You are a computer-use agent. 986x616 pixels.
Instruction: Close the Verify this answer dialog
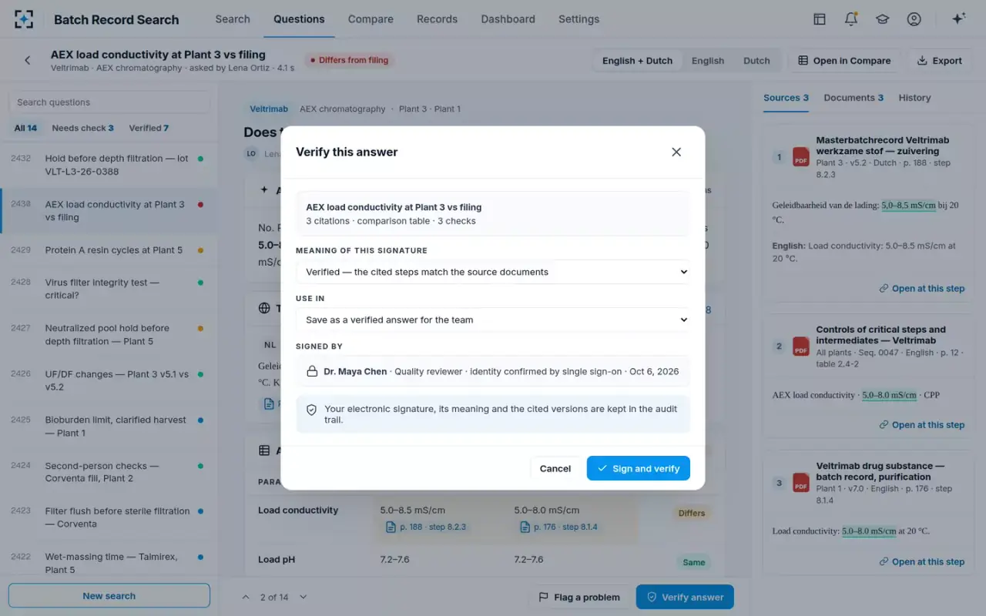(x=676, y=152)
